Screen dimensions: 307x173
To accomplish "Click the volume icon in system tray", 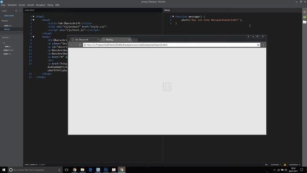I will point(286,170).
